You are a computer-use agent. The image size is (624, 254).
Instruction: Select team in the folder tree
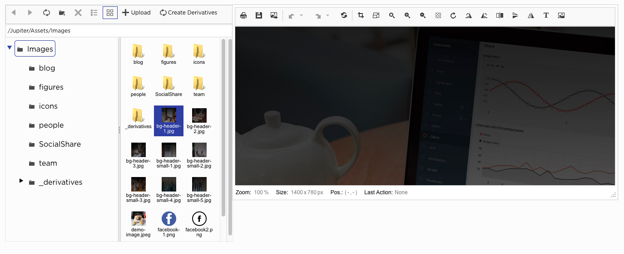coord(43,163)
